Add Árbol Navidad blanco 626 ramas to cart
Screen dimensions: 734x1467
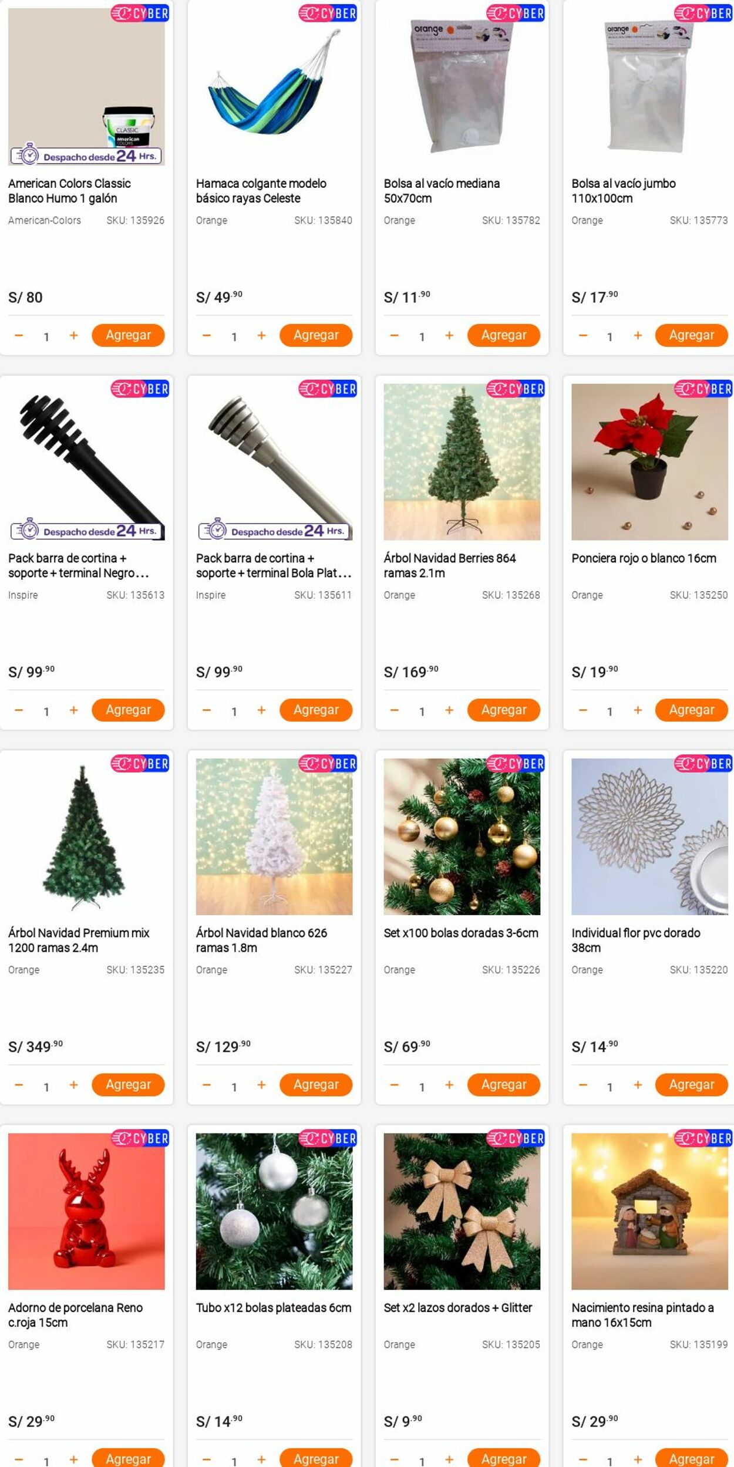(x=316, y=1085)
